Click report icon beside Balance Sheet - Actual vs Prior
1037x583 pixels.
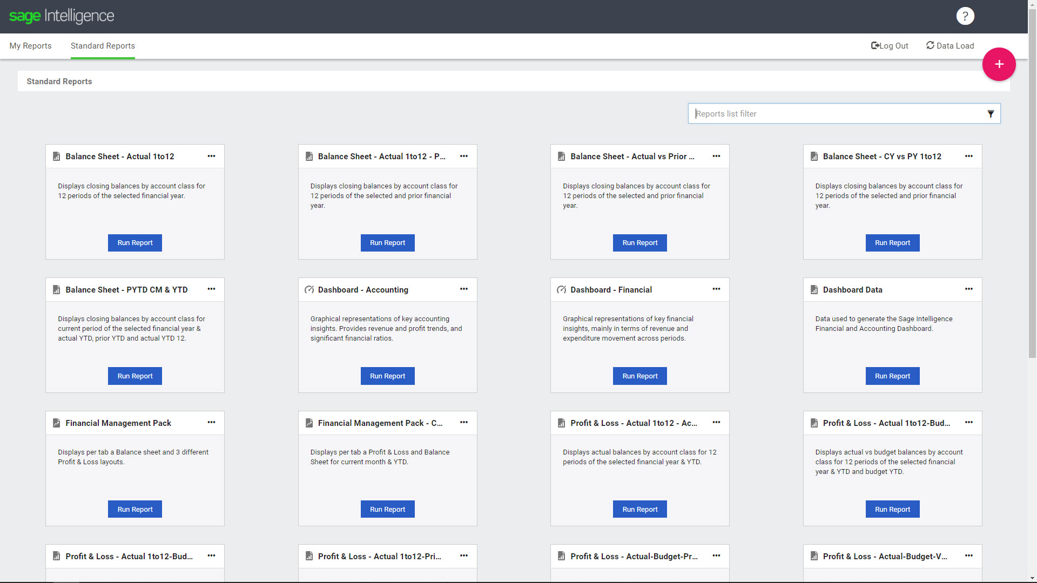click(x=561, y=157)
